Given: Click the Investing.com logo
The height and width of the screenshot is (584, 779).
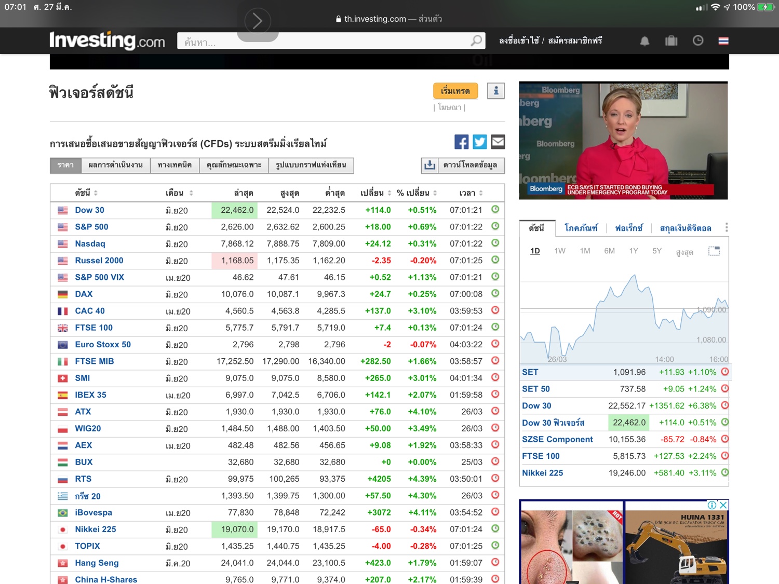Looking at the screenshot, I should 107,40.
